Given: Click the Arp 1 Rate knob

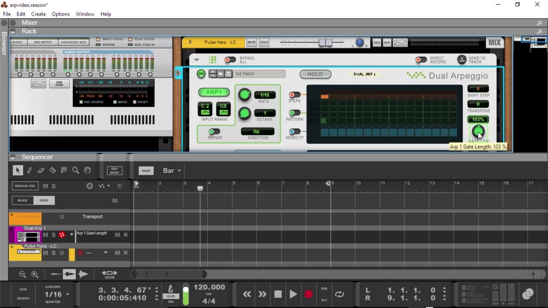Looking at the screenshot, I should (x=244, y=95).
